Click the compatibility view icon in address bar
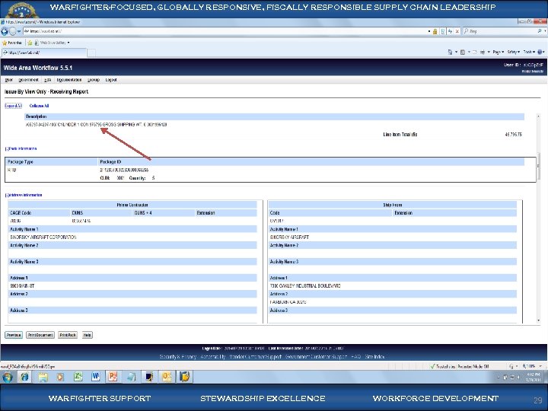The width and height of the screenshot is (548, 411). (x=443, y=31)
